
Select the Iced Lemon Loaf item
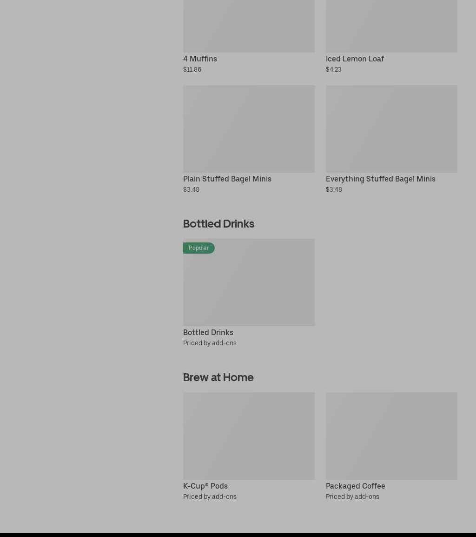(355, 59)
